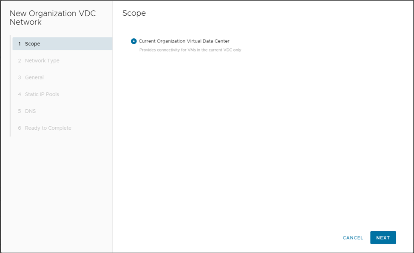The height and width of the screenshot is (253, 414).
Task: Navigate to Ready to Complete step
Action: pyautogui.click(x=48, y=128)
